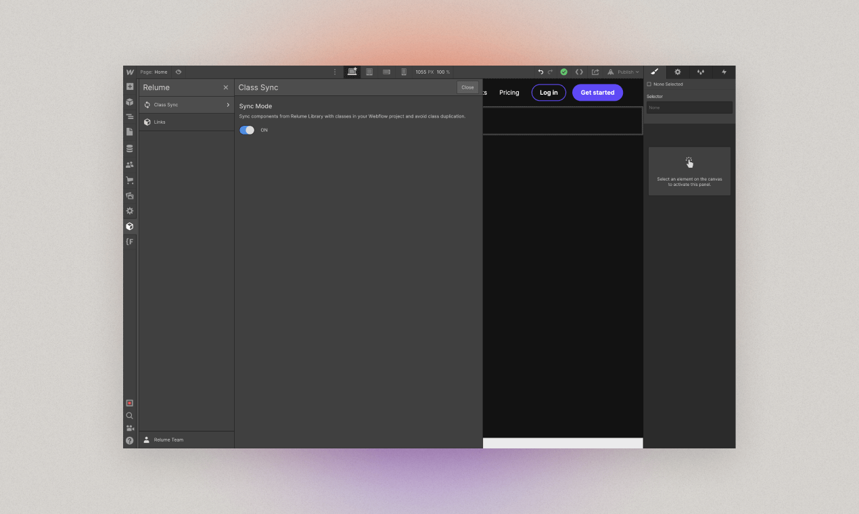Click the ON label beside toggle
The image size is (859, 514).
[x=264, y=130]
